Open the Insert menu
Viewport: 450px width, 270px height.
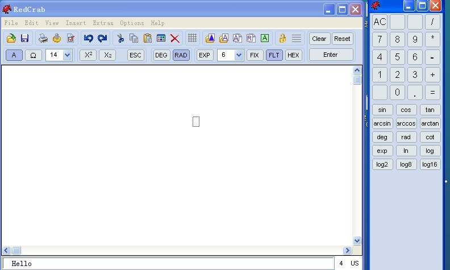click(76, 23)
